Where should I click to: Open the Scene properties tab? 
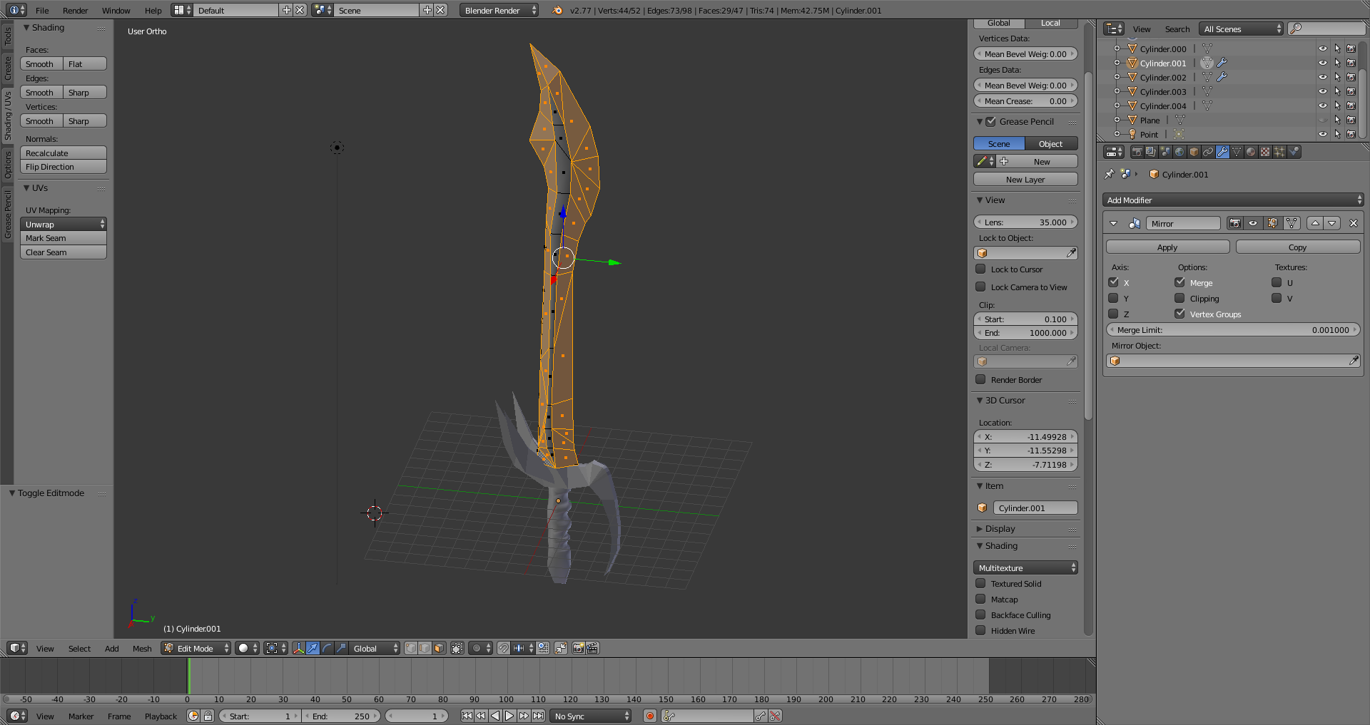tap(1165, 152)
